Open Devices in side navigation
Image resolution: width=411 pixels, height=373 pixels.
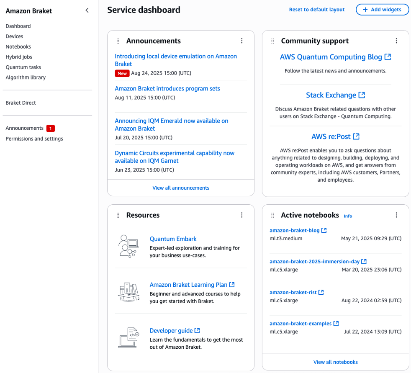click(14, 36)
